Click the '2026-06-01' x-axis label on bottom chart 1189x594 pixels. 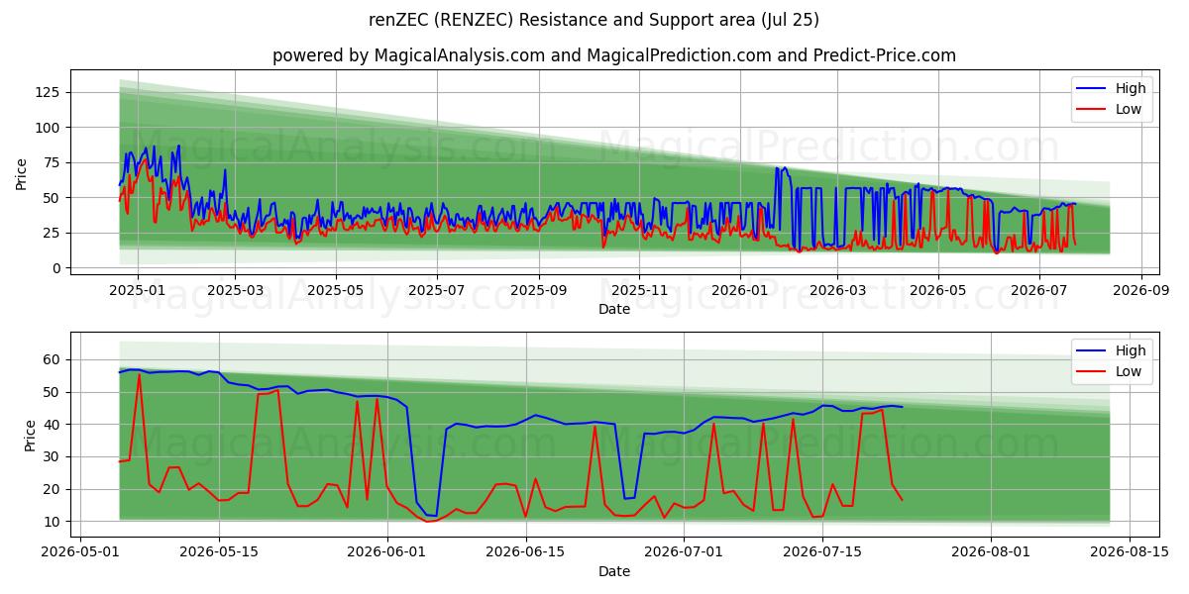click(385, 553)
